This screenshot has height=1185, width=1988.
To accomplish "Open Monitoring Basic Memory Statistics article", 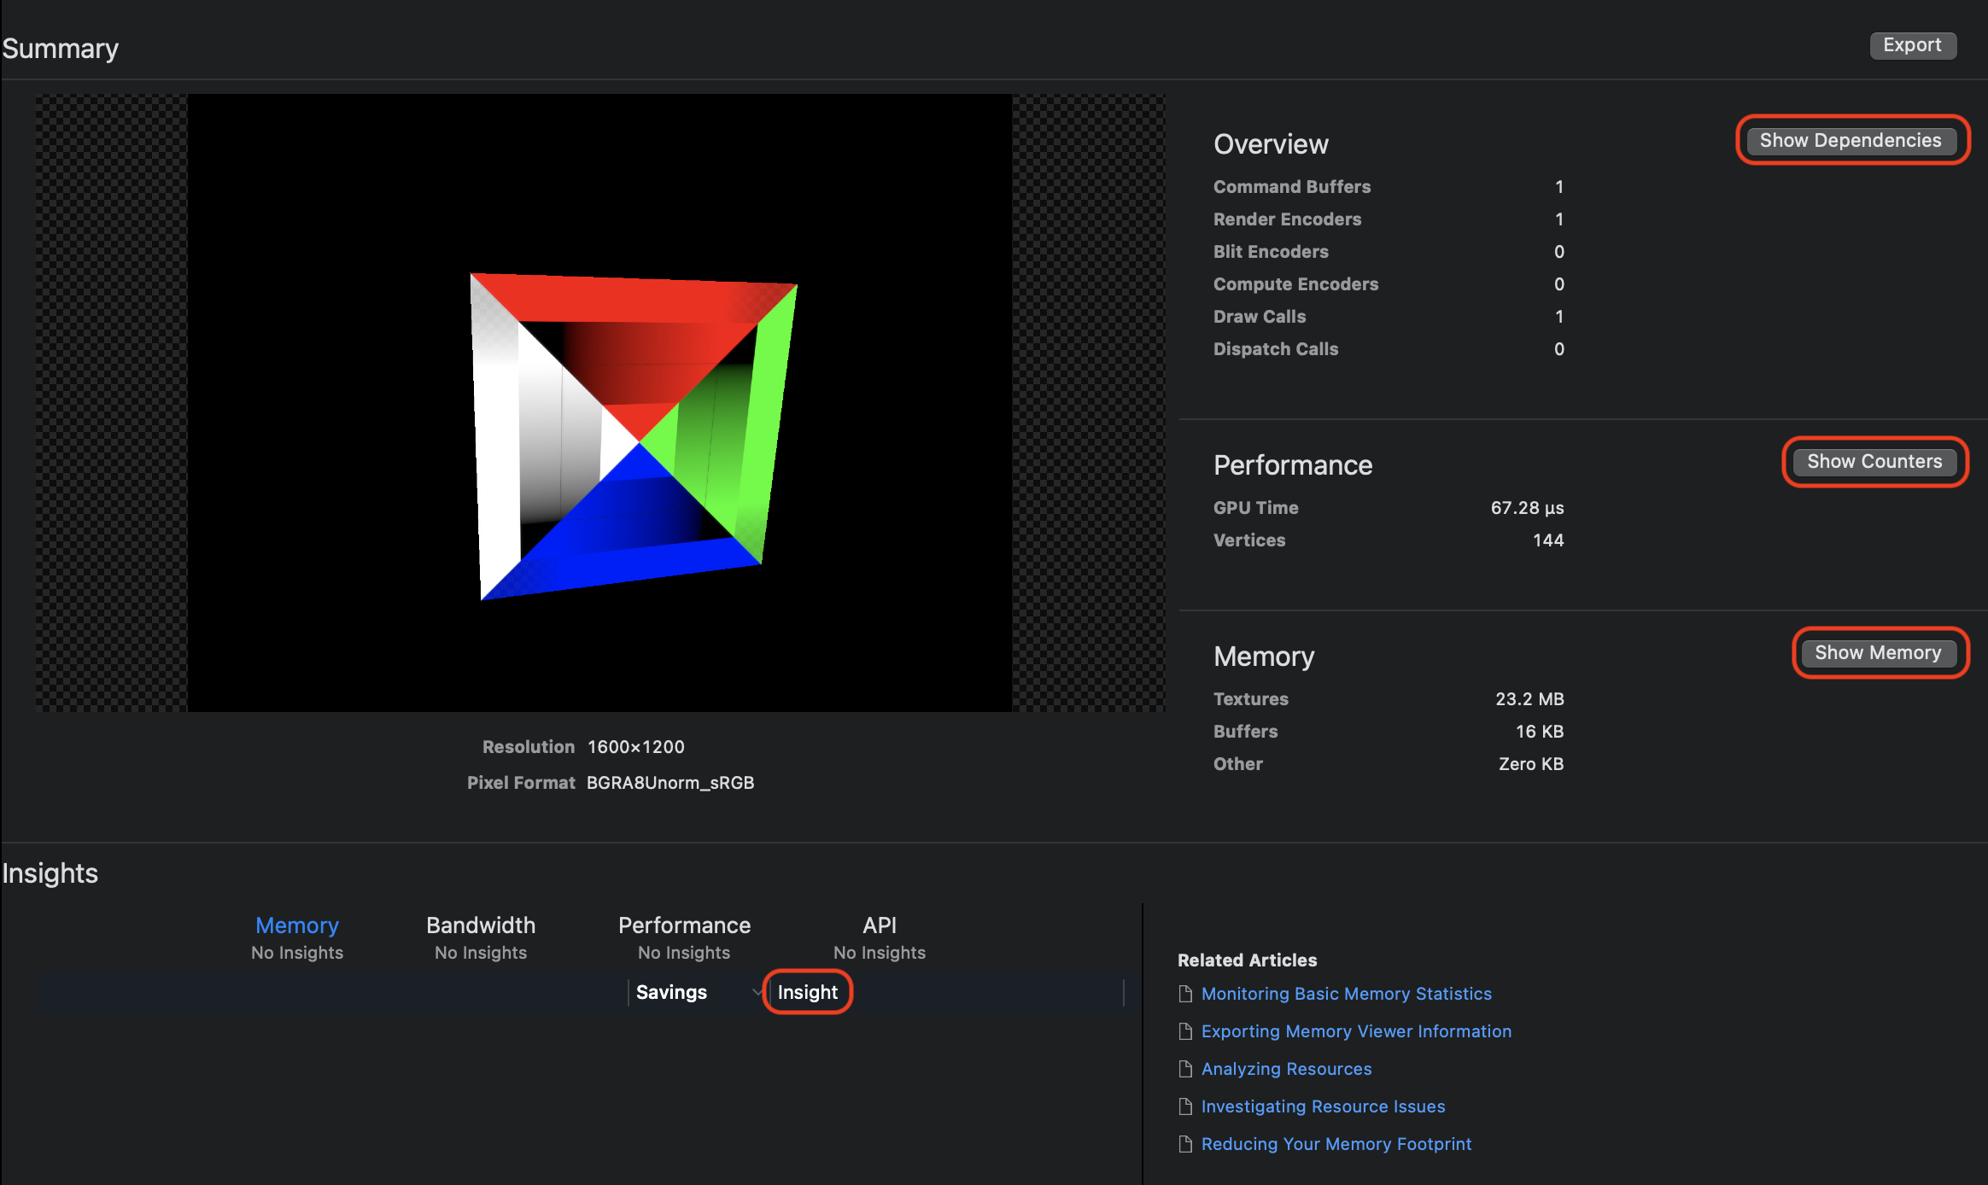I will [1346, 994].
